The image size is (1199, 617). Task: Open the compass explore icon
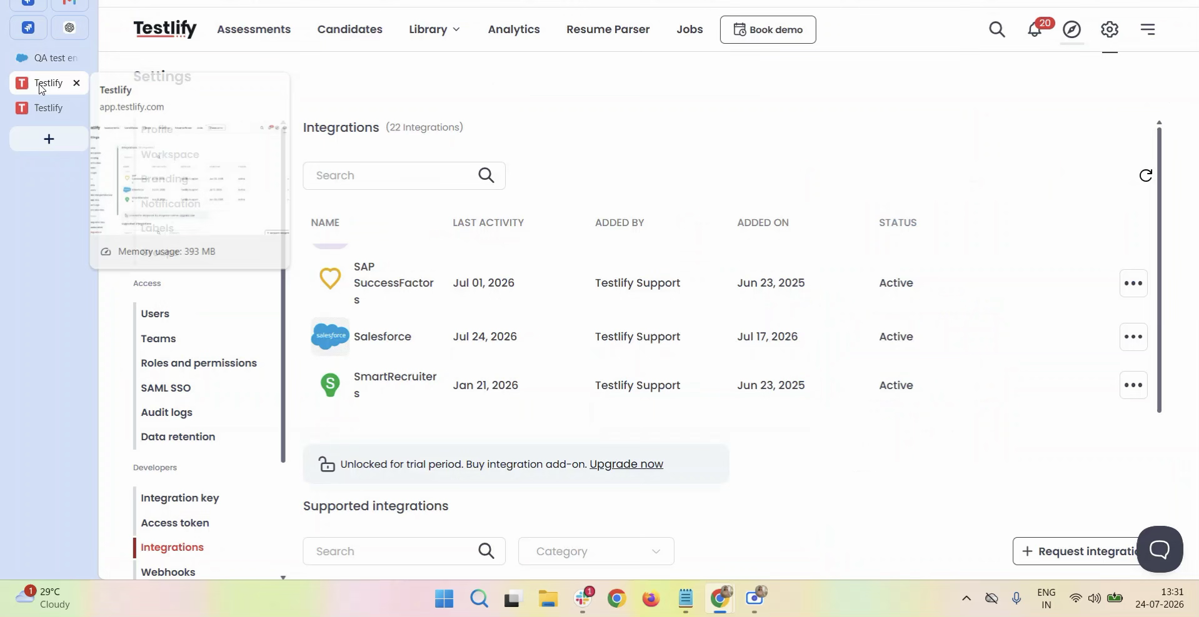(1072, 29)
